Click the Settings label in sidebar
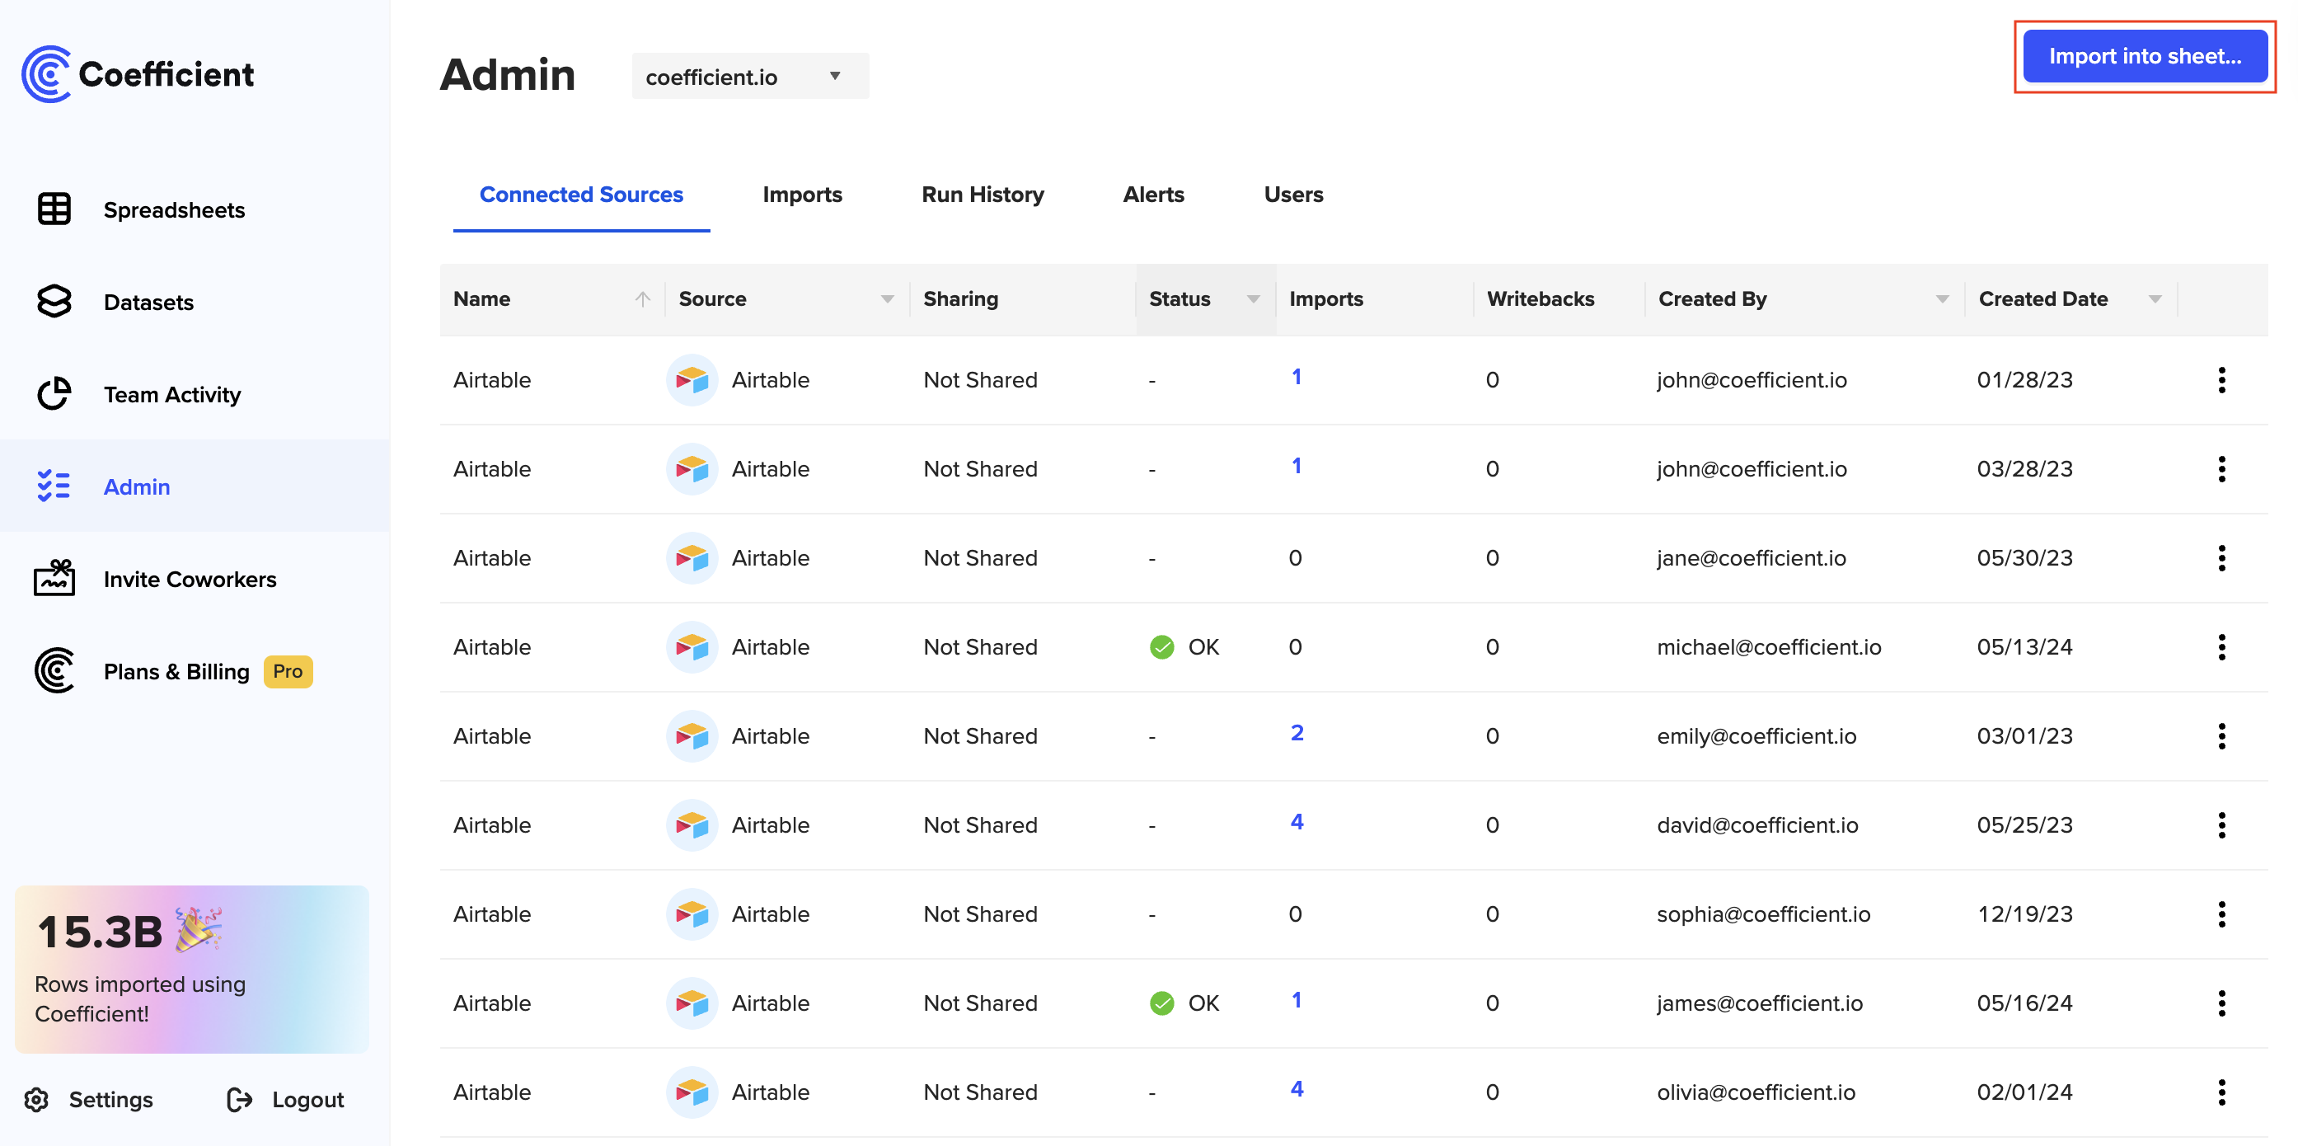The height and width of the screenshot is (1146, 2298). (110, 1100)
